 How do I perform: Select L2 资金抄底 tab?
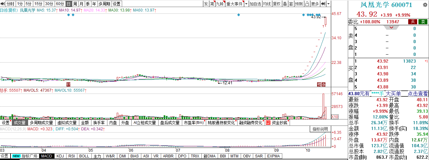(277, 123)
